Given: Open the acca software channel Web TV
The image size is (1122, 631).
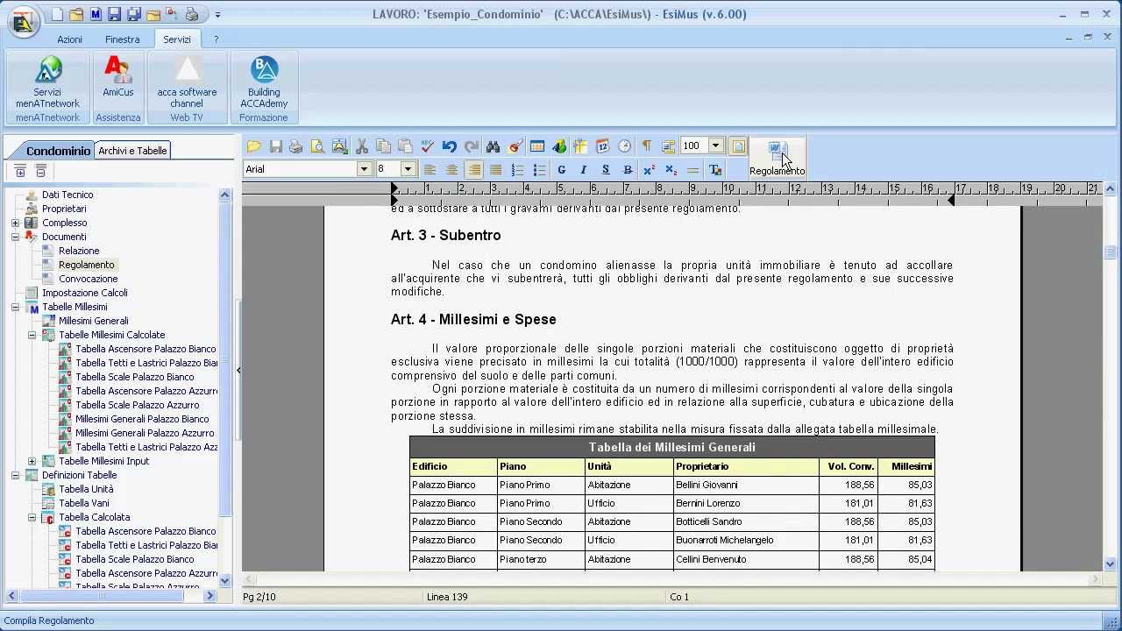Looking at the screenshot, I should pyautogui.click(x=187, y=82).
